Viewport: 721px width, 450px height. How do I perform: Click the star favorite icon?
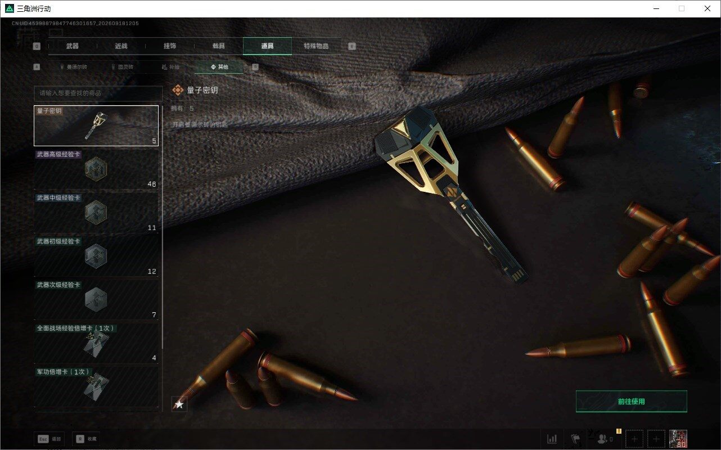[179, 404]
